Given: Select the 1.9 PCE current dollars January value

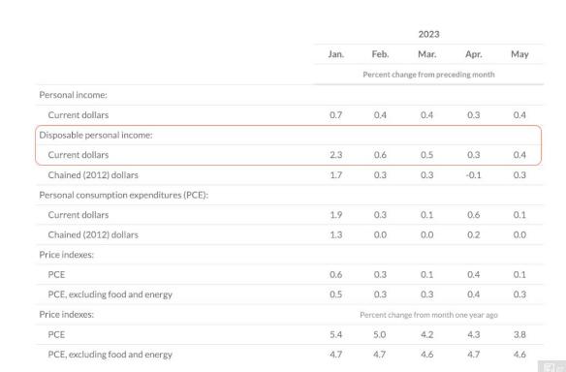Looking at the screenshot, I should (x=335, y=215).
